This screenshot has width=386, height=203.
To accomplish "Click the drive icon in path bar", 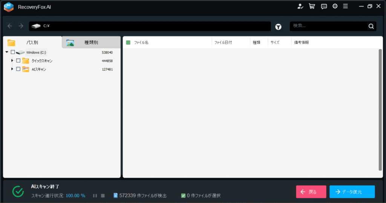I will (x=36, y=26).
